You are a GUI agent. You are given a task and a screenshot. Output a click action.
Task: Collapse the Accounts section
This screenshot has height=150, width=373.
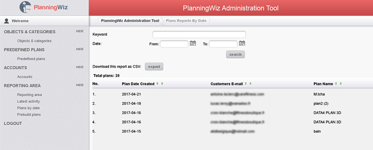tap(80, 67)
